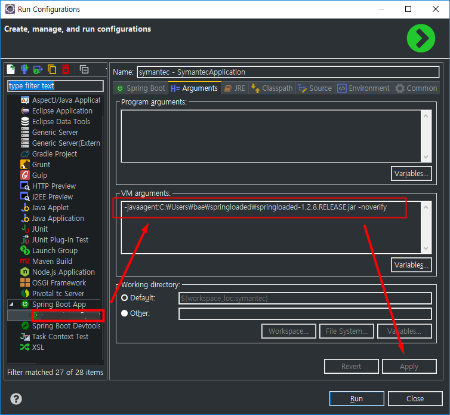This screenshot has height=415, width=450.
Task: Click the Workspace... button
Action: (x=289, y=331)
